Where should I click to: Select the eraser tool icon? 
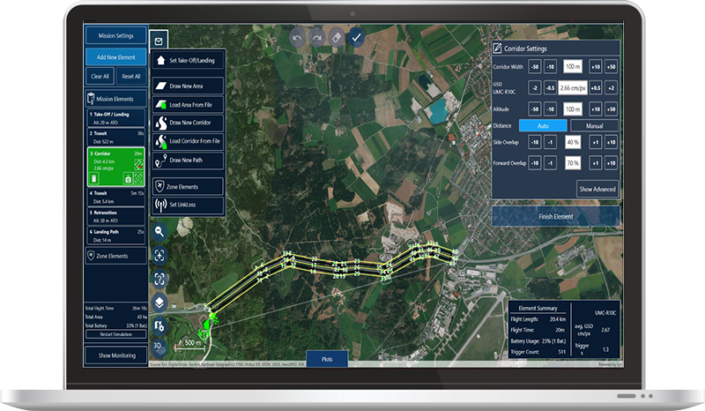pos(337,37)
